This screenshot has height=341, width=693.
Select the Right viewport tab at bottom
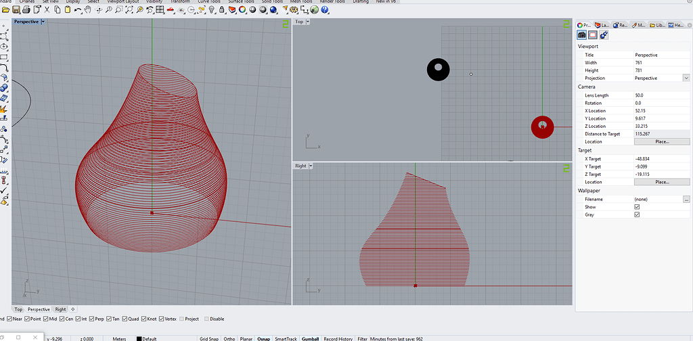(x=60, y=310)
